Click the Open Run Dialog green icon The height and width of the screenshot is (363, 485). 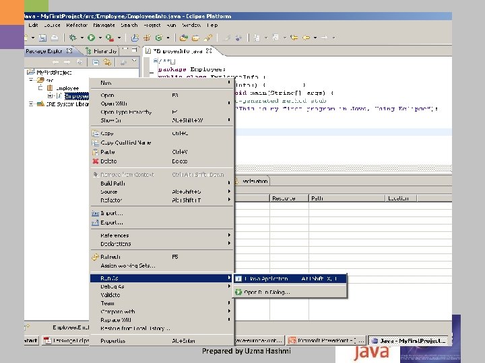[238, 292]
